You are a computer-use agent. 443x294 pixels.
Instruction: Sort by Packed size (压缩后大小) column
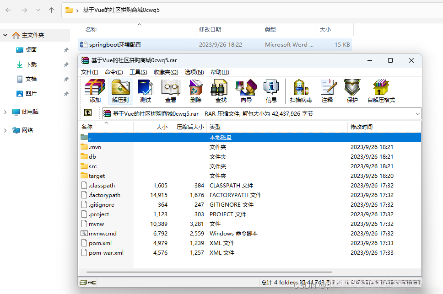click(188, 127)
